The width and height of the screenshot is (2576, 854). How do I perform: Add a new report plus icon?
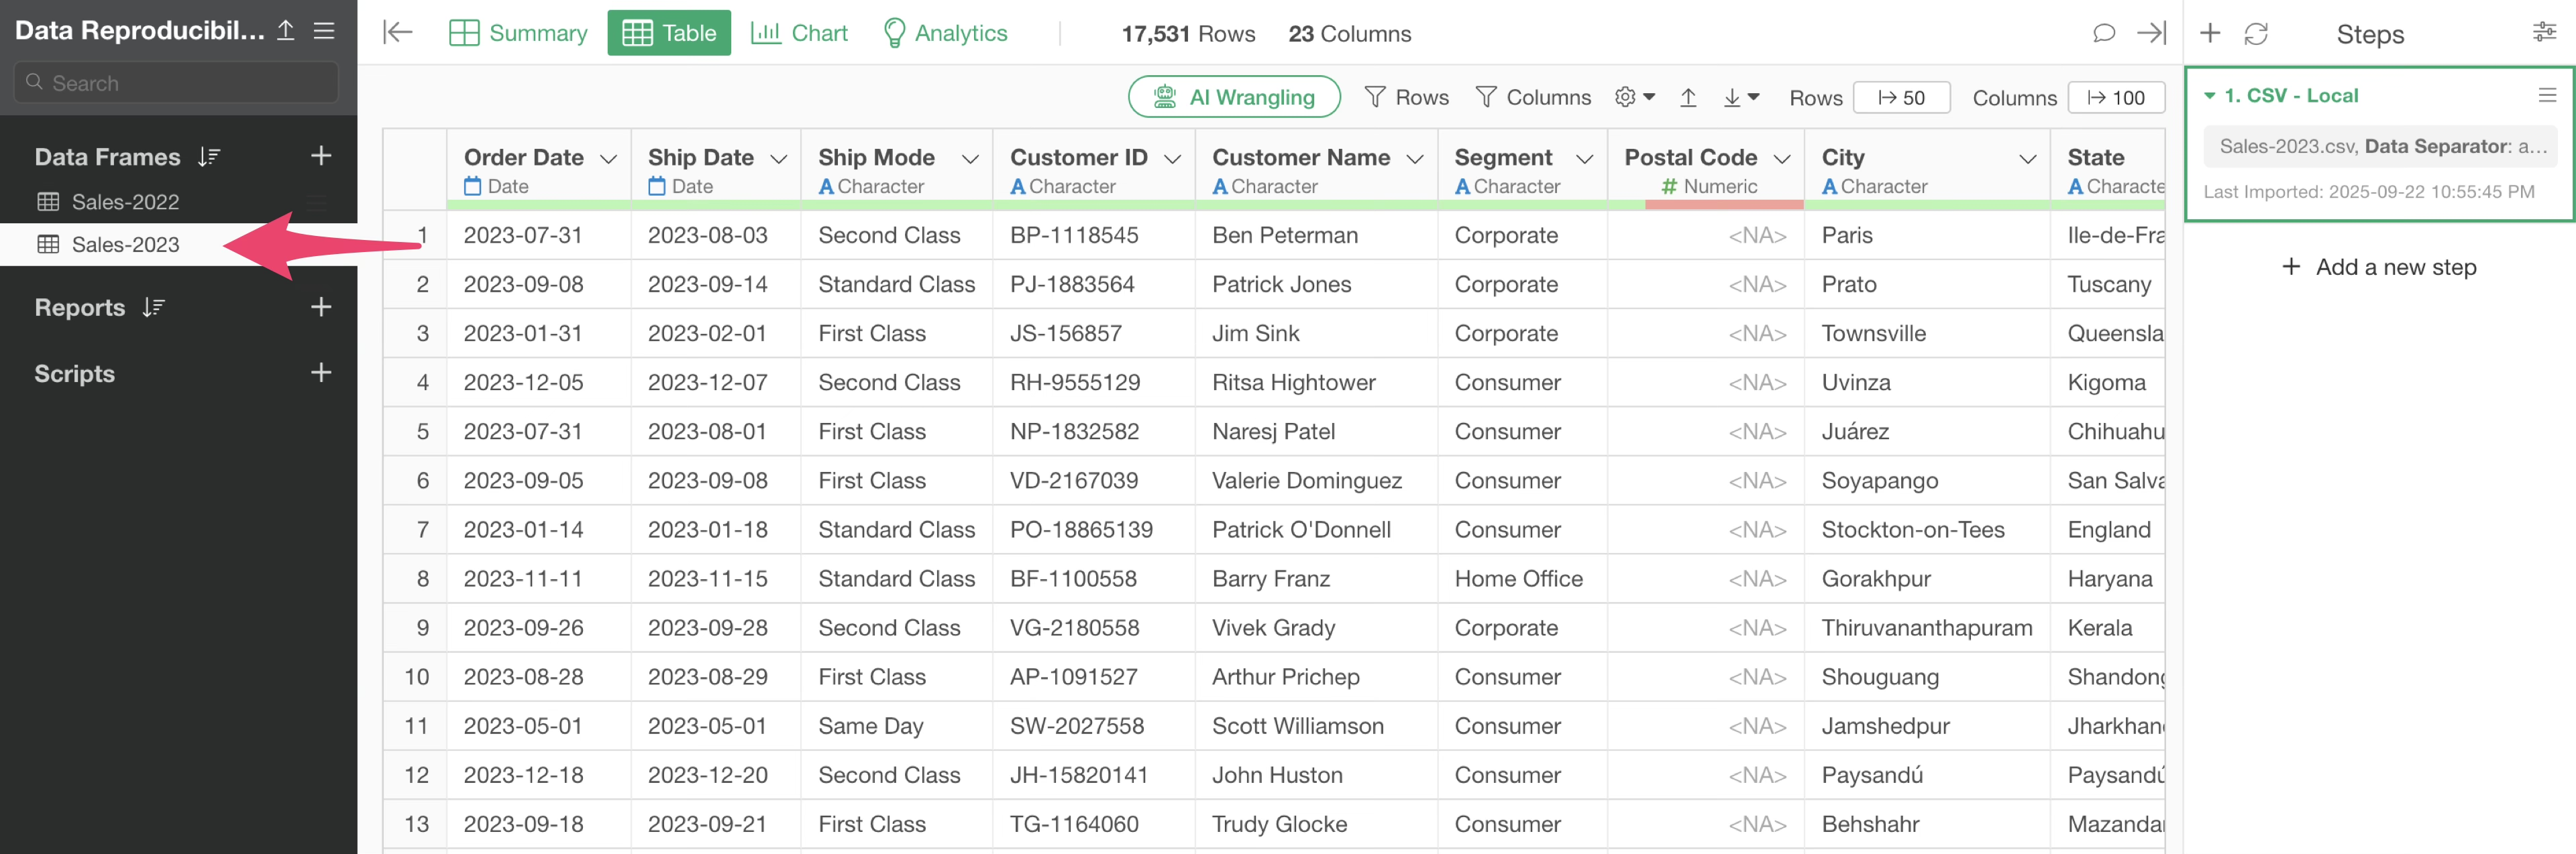pyautogui.click(x=320, y=306)
